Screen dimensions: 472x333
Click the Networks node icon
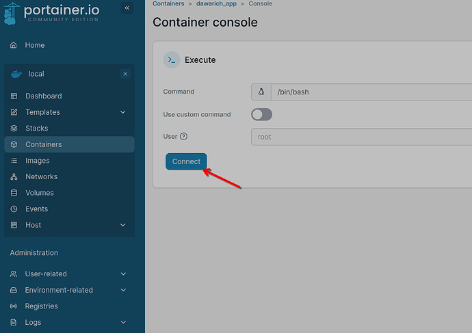coord(14,176)
